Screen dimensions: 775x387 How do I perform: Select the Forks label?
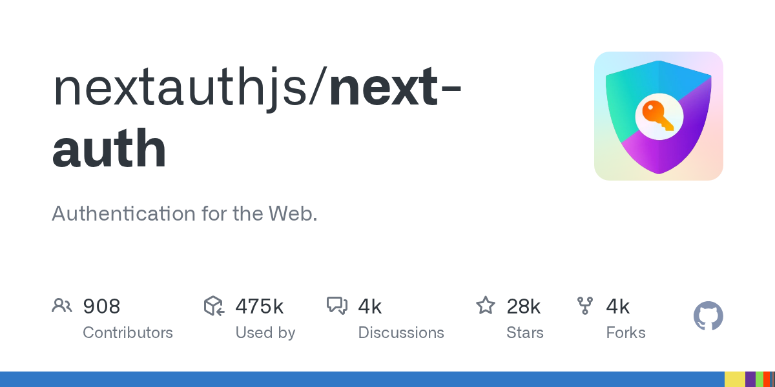pyautogui.click(x=626, y=333)
